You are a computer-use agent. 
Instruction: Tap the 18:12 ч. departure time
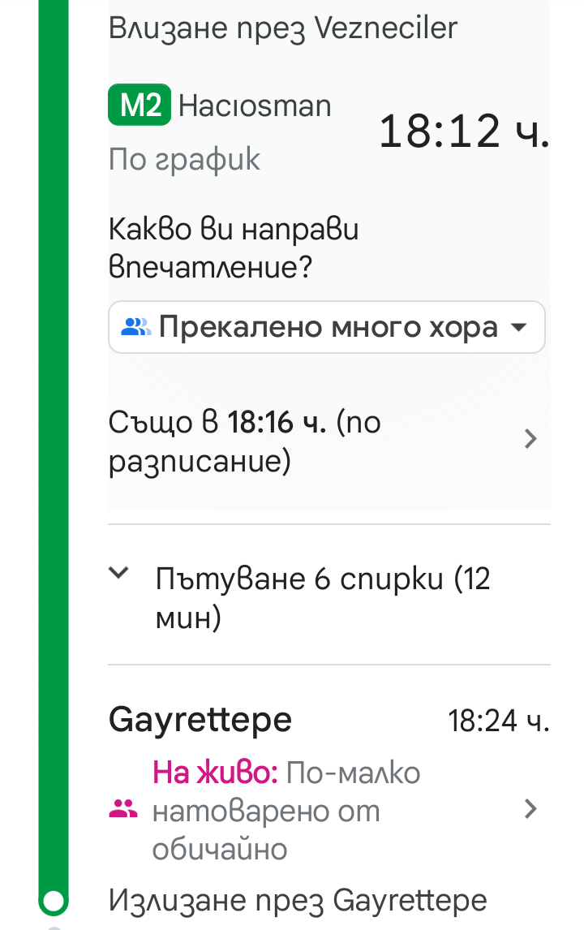(x=464, y=131)
